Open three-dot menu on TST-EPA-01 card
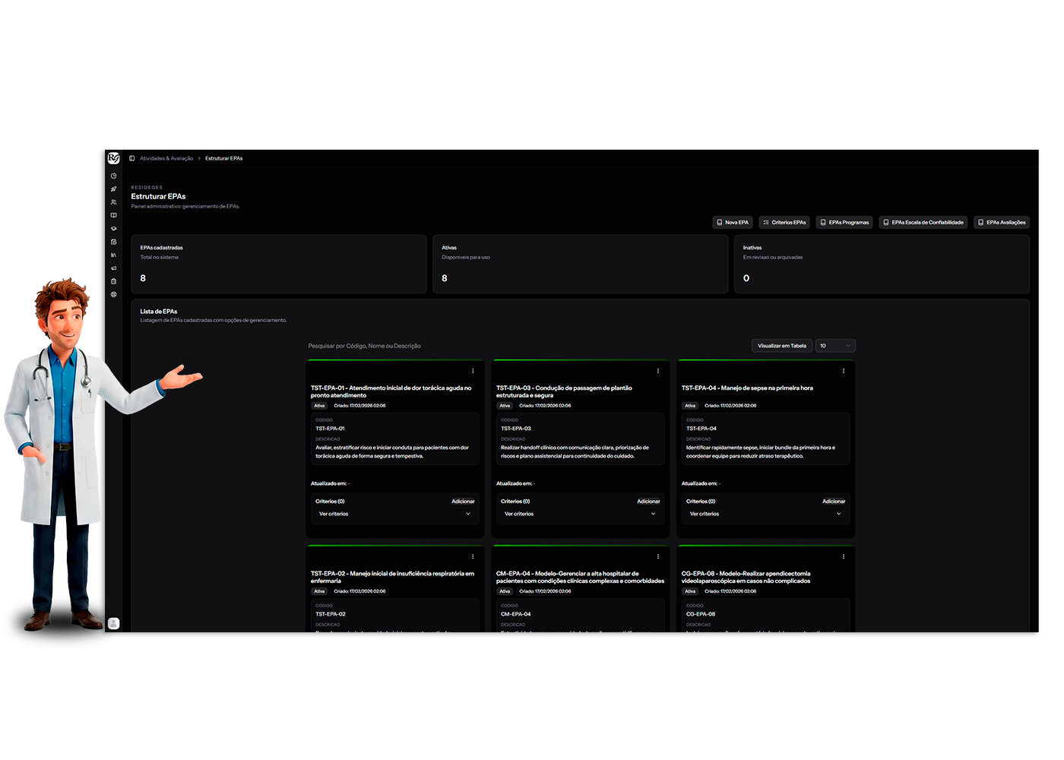The image size is (1064, 760). click(x=473, y=371)
